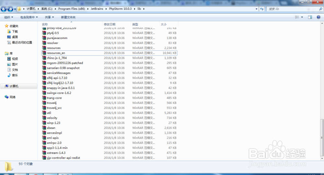Click JetBrains breadcrumb in address bar

[x=97, y=9]
